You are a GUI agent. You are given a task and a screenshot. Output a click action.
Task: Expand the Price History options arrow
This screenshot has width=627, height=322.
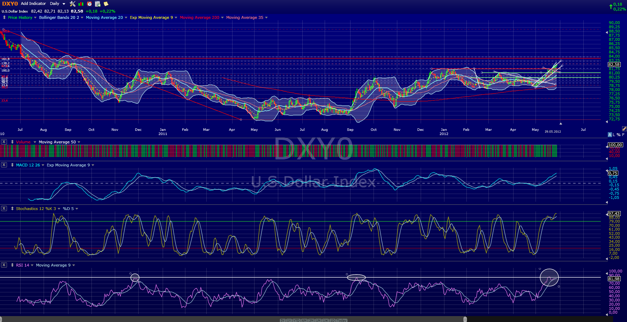coord(35,18)
